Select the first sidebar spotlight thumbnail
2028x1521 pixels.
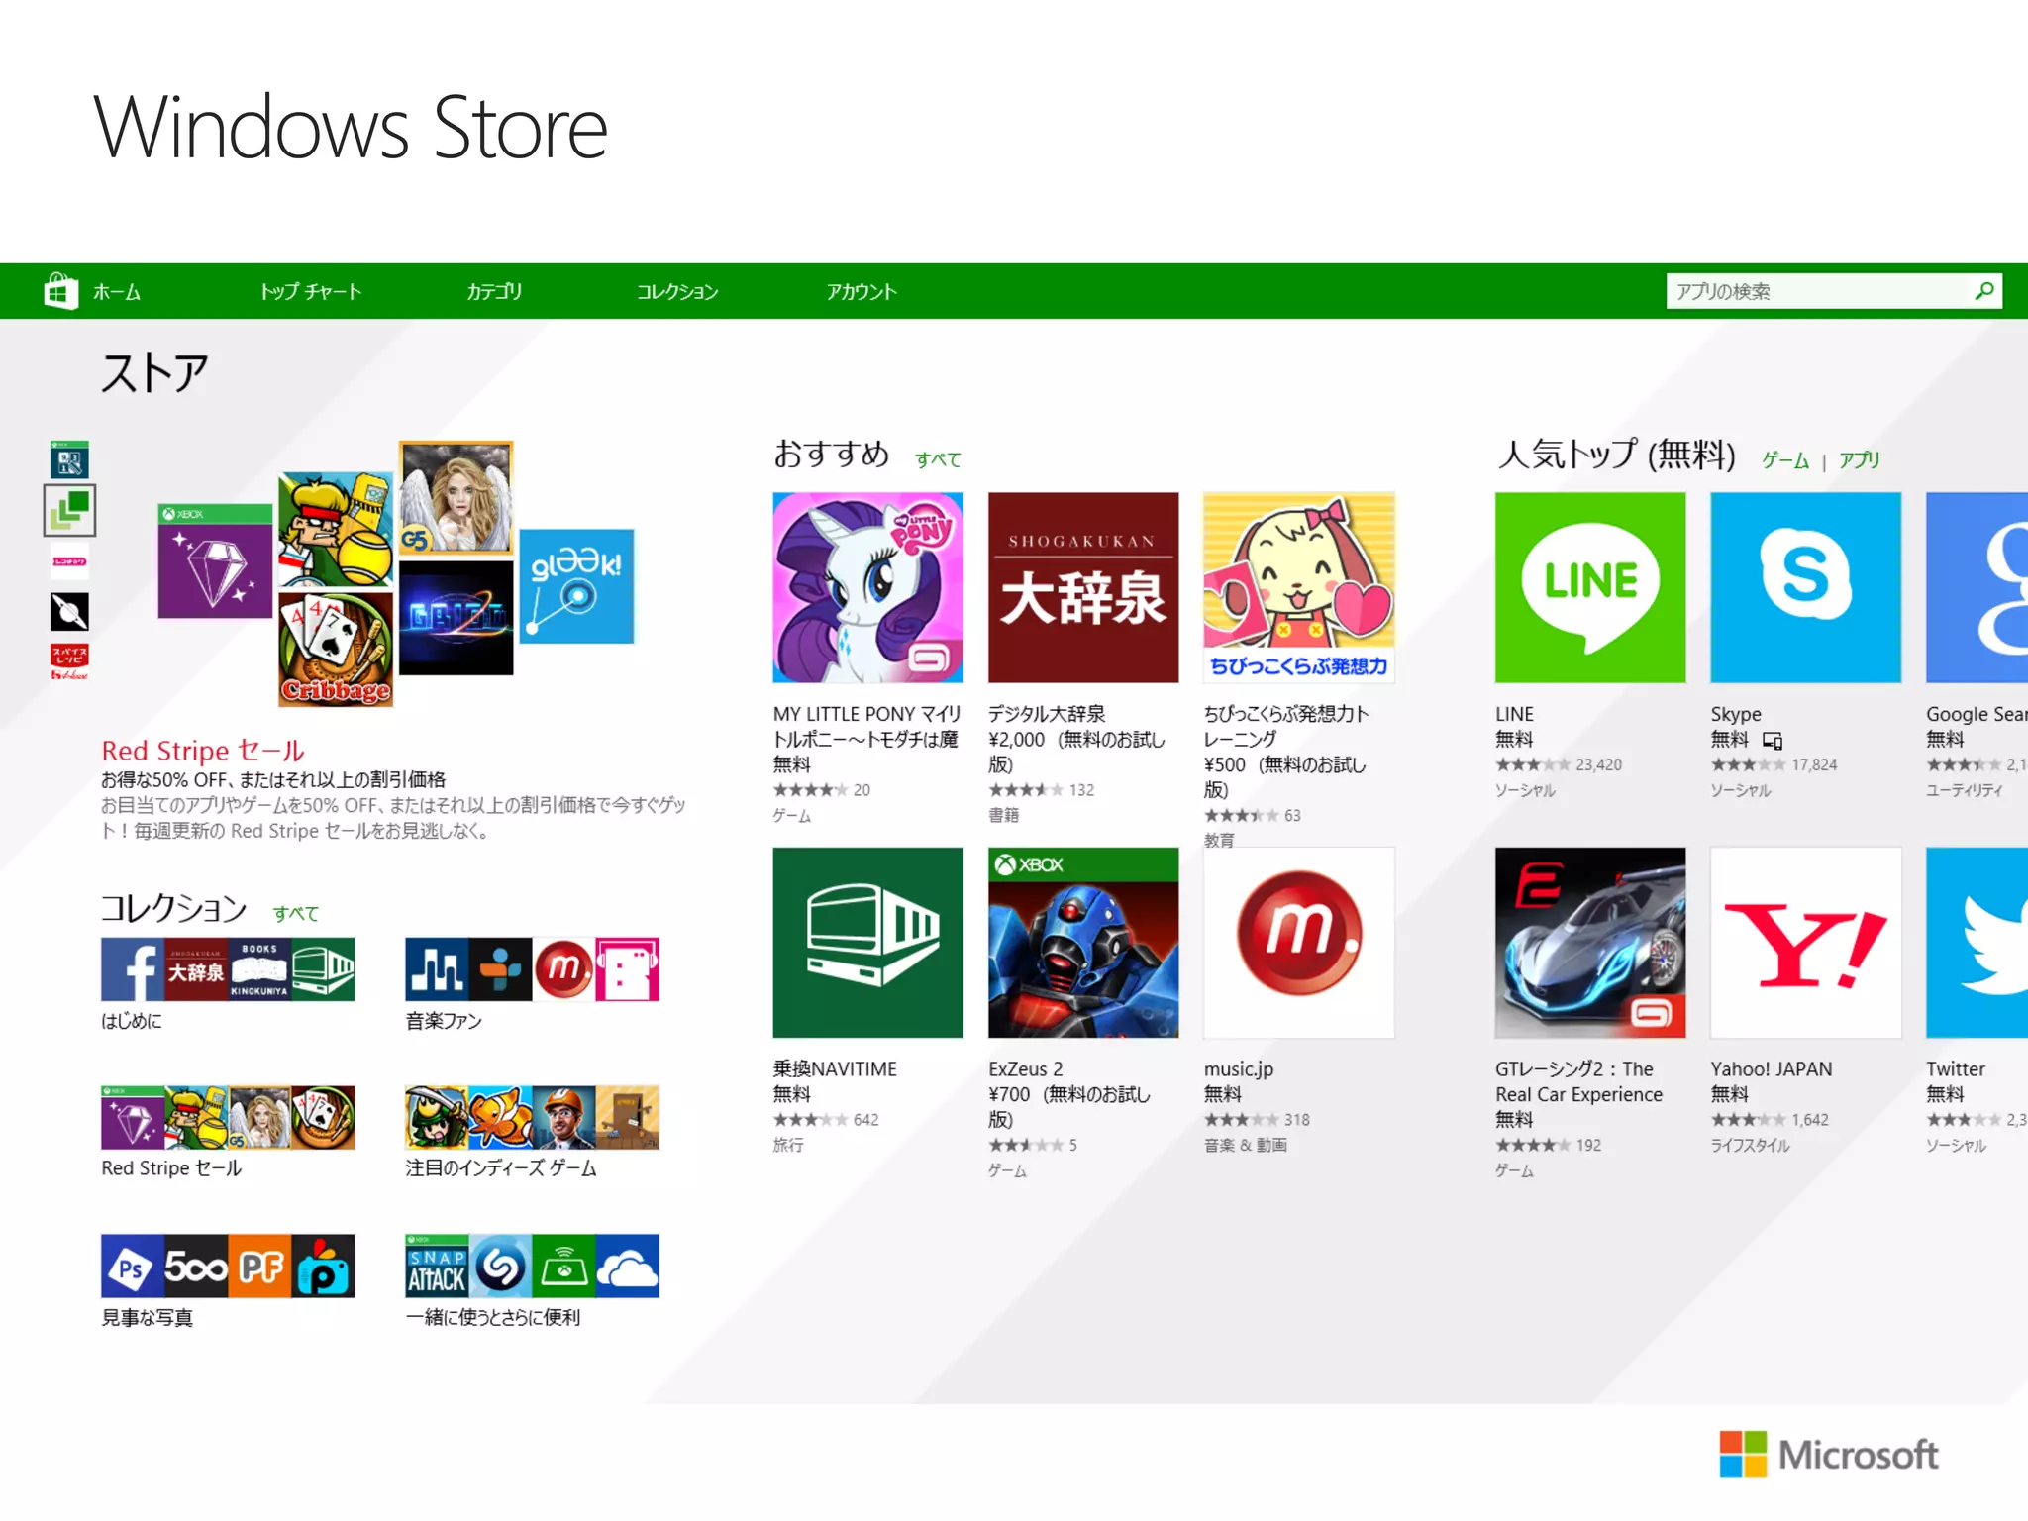coord(69,459)
